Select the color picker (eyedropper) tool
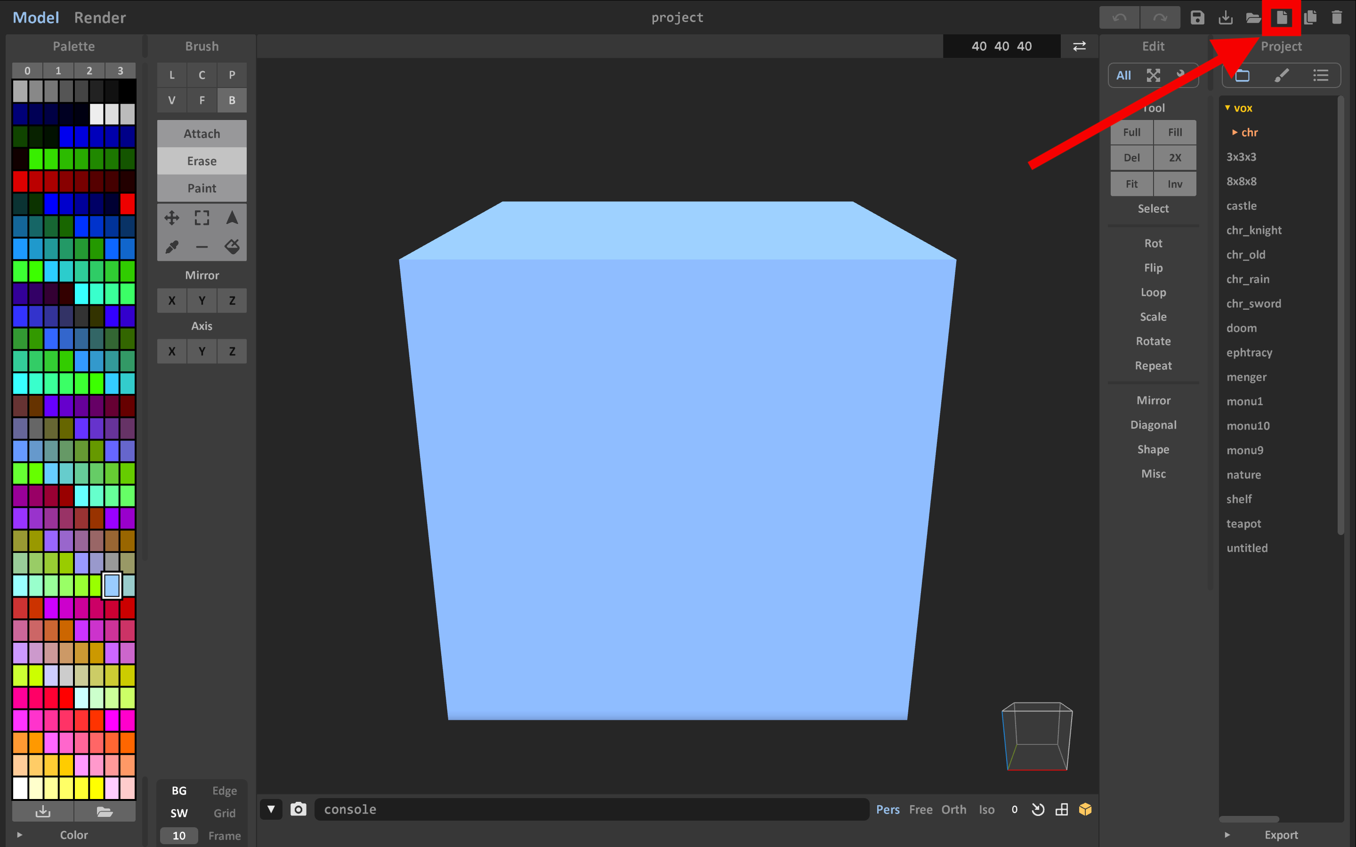The width and height of the screenshot is (1356, 847). click(x=171, y=247)
